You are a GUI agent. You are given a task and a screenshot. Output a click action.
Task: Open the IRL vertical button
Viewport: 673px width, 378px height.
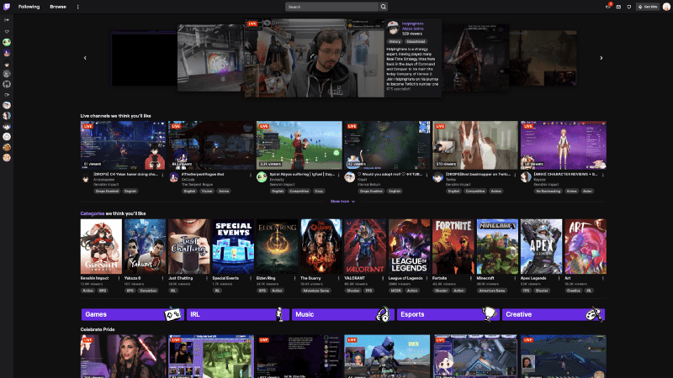pos(238,314)
